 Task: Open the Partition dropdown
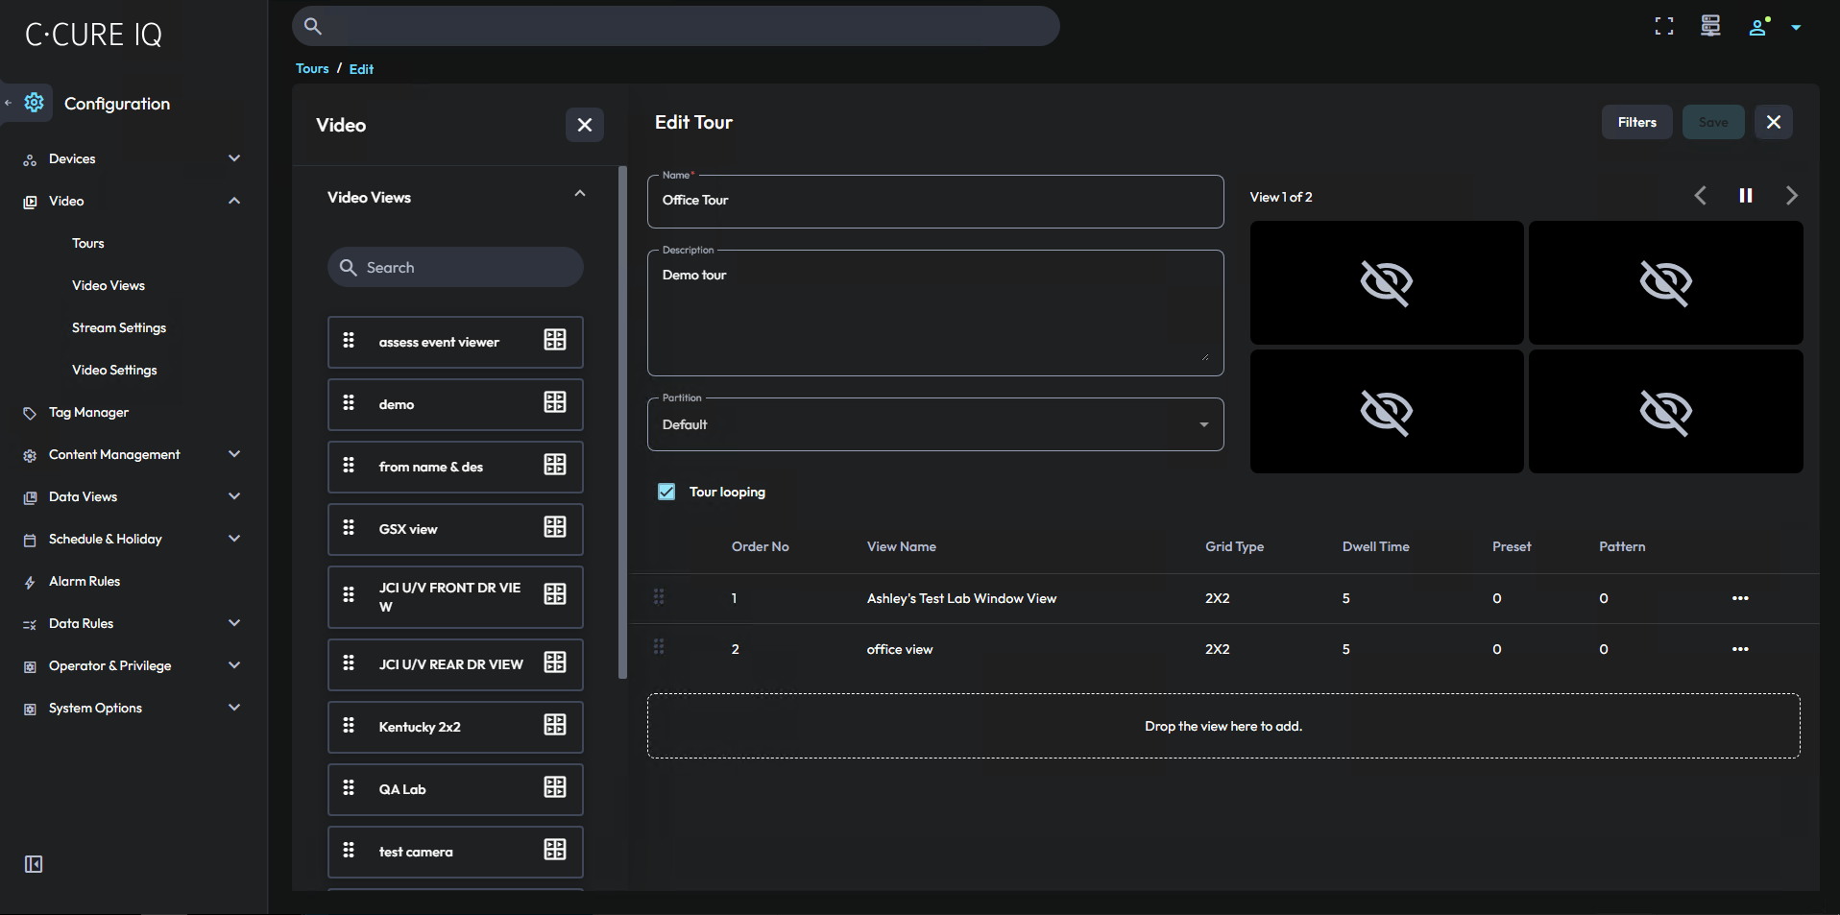point(1203,423)
